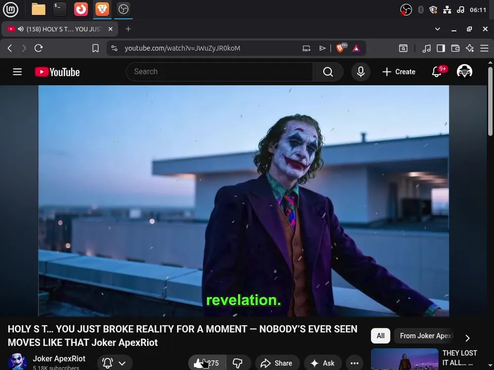Image resolution: width=494 pixels, height=370 pixels.
Task: Expand the subscription notification bell dropdown
Action: click(x=114, y=363)
